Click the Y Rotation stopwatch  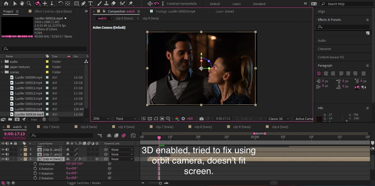(35, 174)
